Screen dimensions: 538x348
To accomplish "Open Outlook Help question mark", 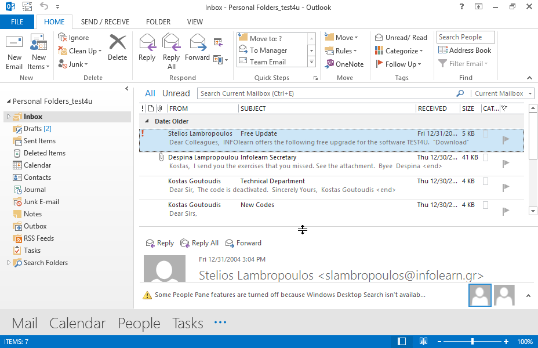I will [x=462, y=6].
